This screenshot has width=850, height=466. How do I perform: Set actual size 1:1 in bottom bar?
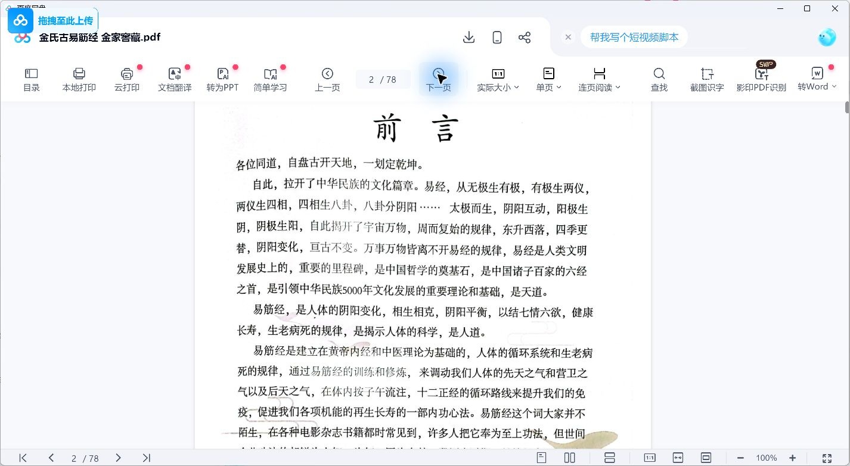tap(650, 458)
